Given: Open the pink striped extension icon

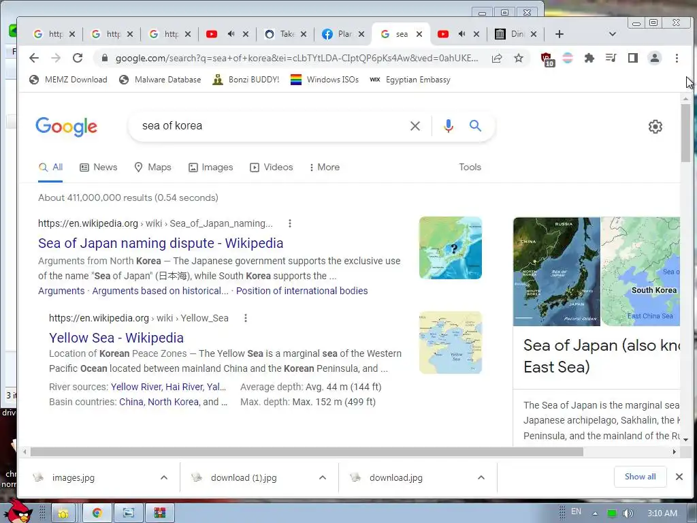Looking at the screenshot, I should coord(568,58).
